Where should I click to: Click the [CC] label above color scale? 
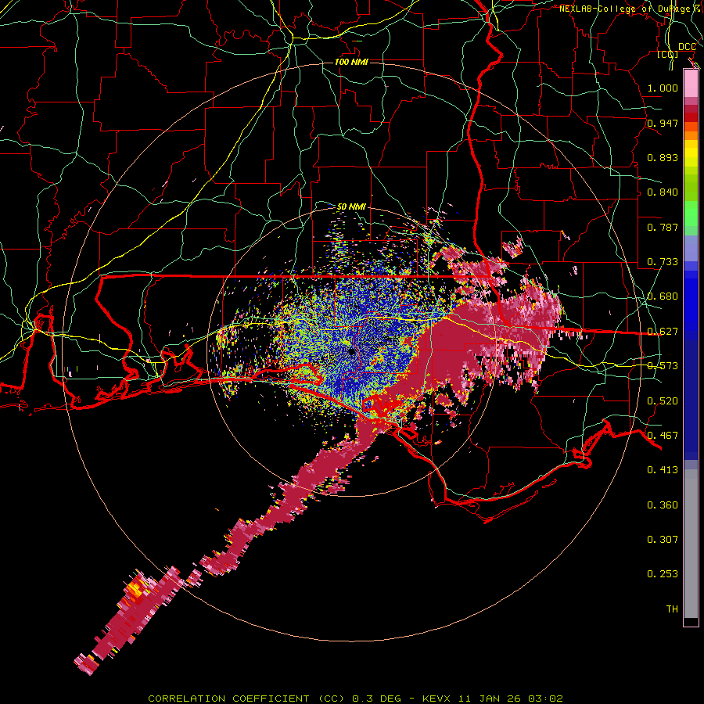coord(668,54)
